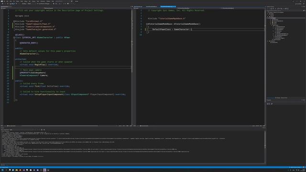Select Tutorial.uproject in Solution Explorer
The width and height of the screenshot is (306, 172).
pos(277,40)
